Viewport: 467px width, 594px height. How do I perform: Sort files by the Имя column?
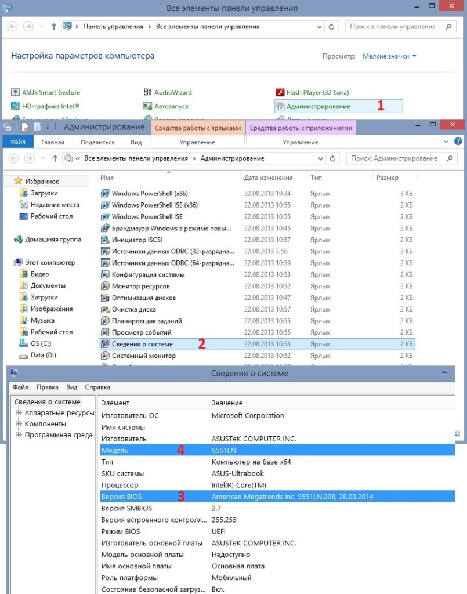point(107,178)
